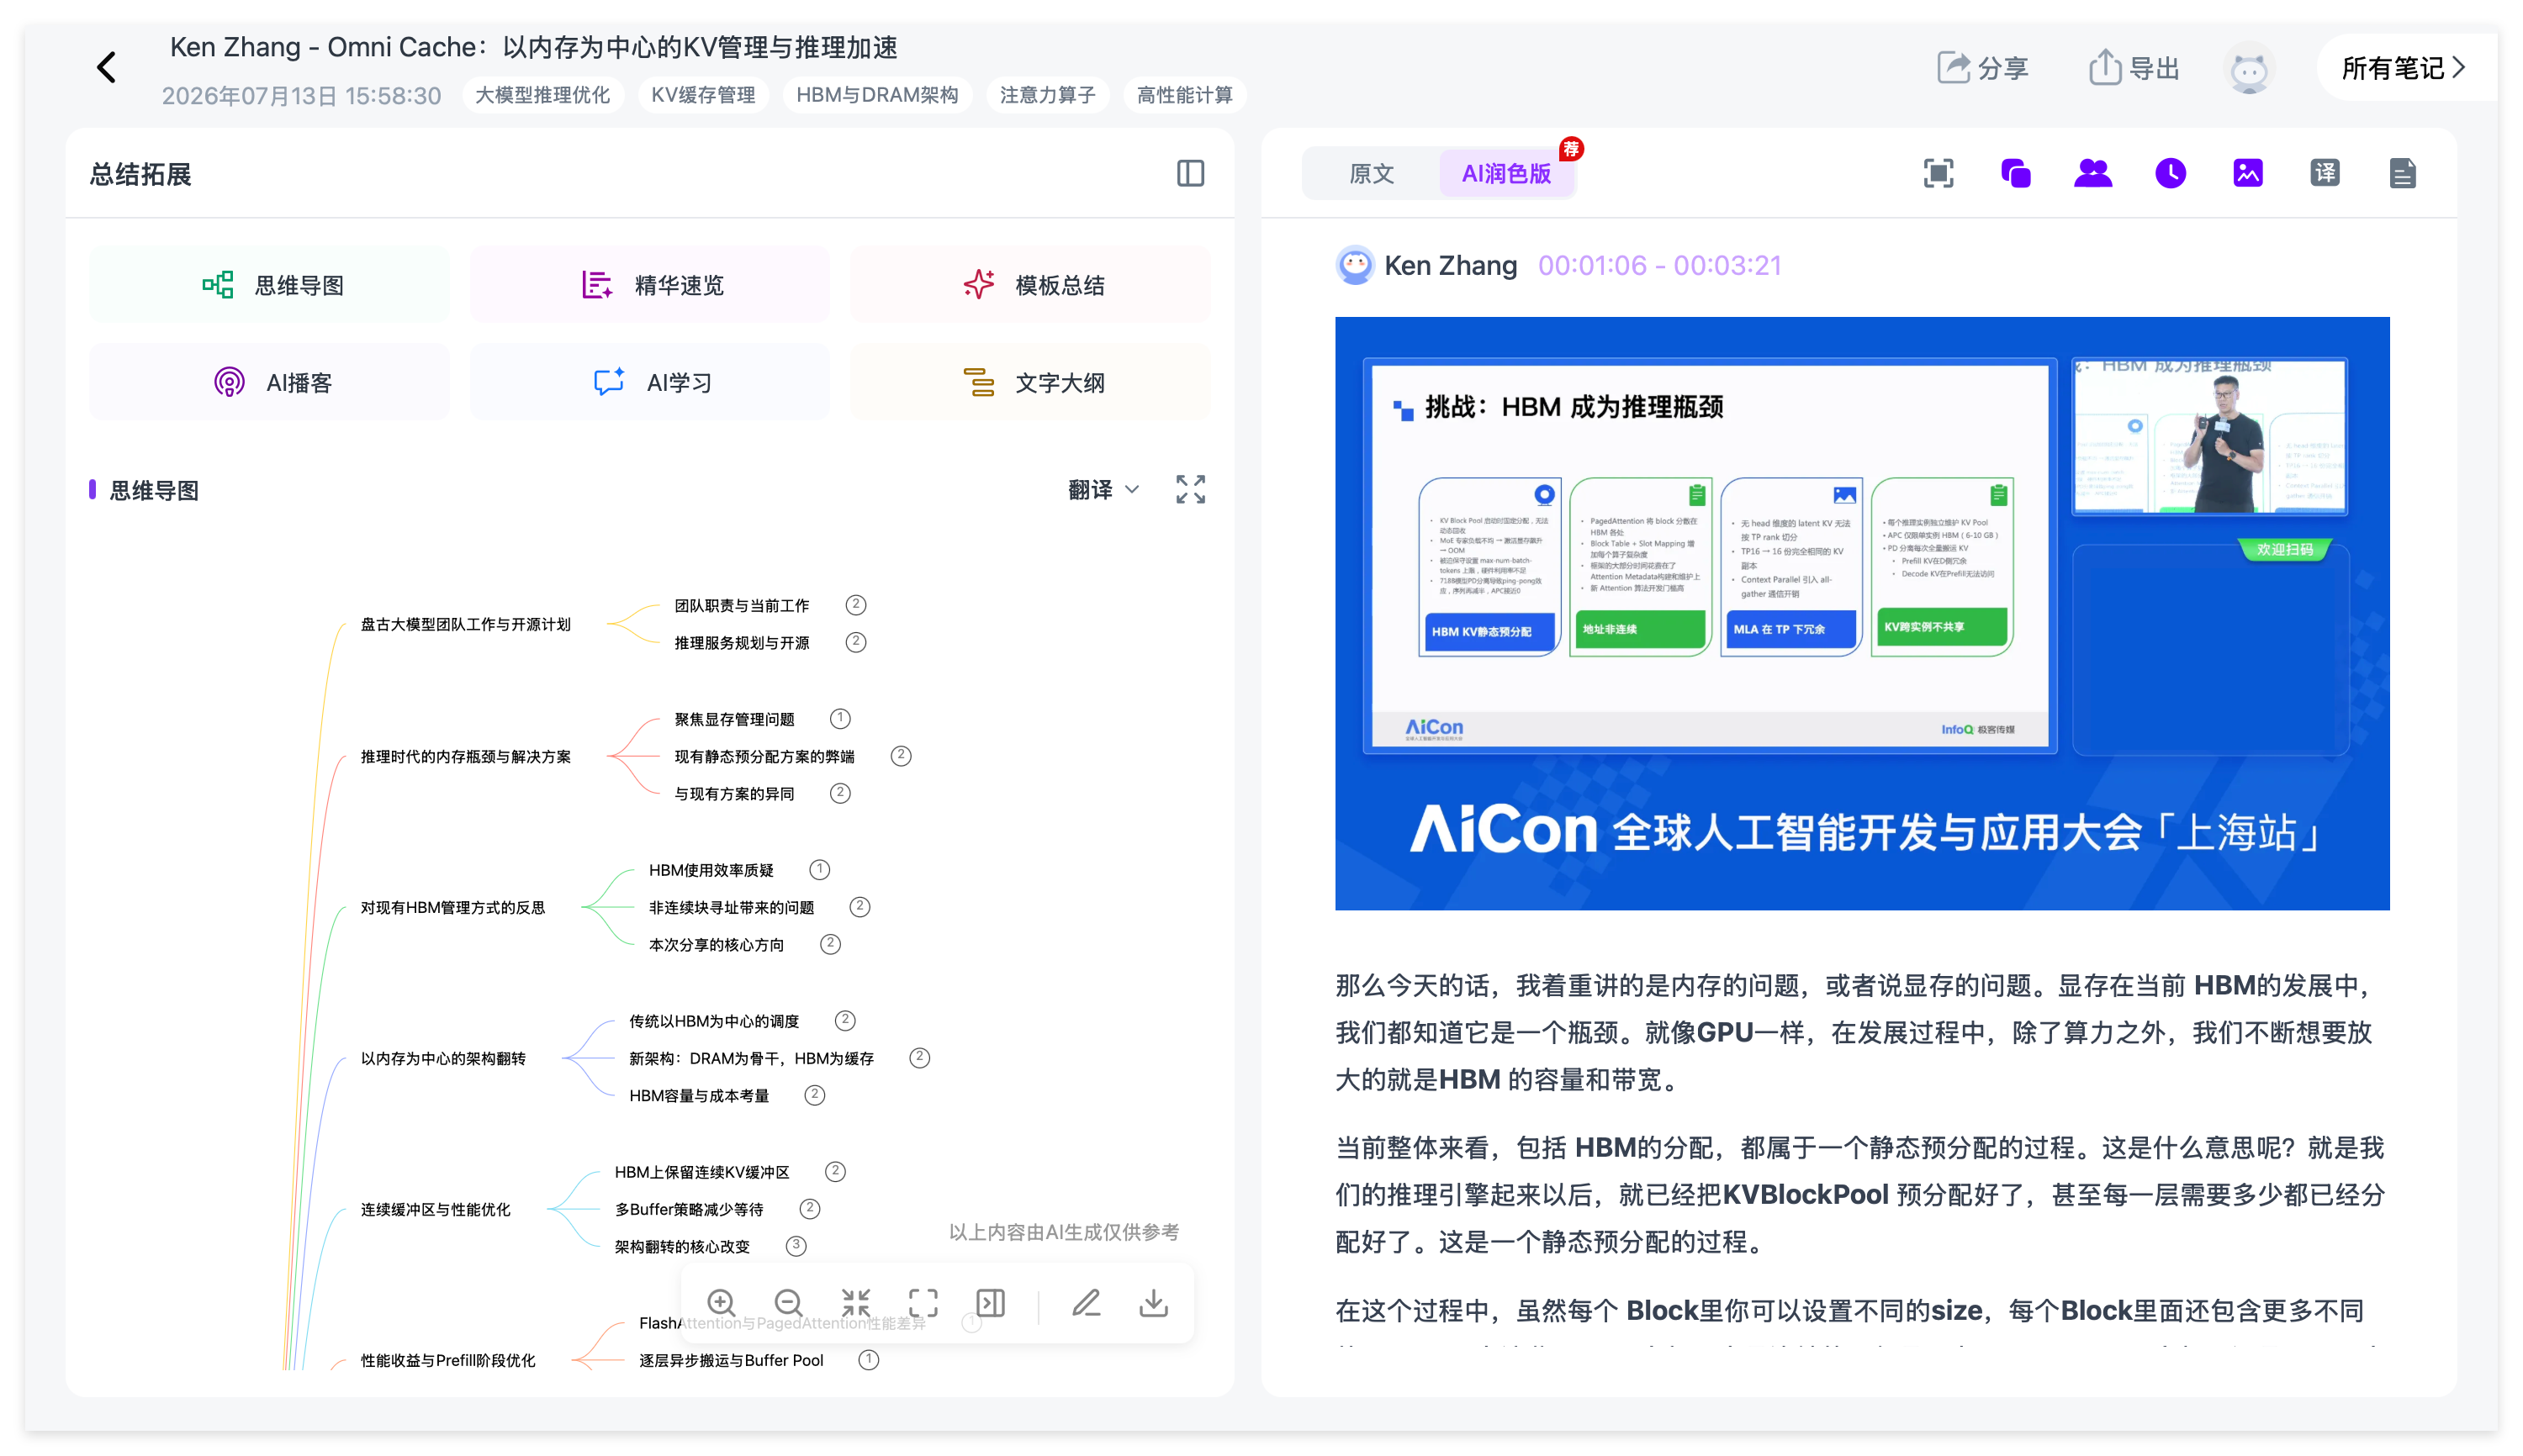Click the timestamp 00:01:06 - 00:03:21
The image size is (2523, 1456).
coord(1659,266)
